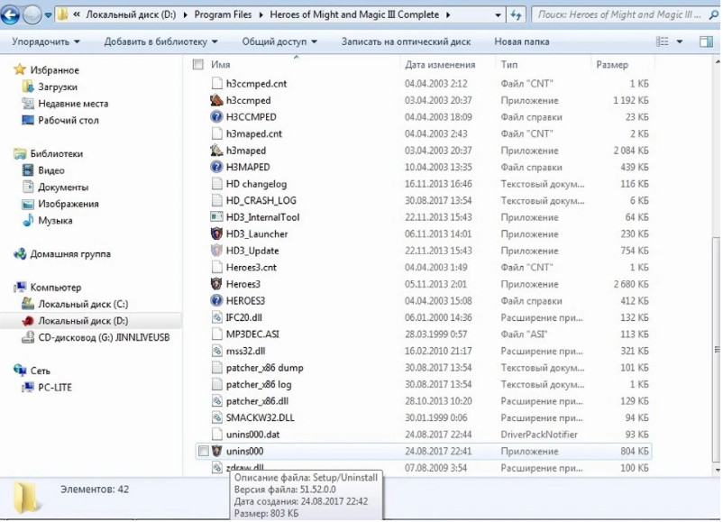Toggle the select-all checkbox in header
The width and height of the screenshot is (723, 522).
pyautogui.click(x=198, y=65)
